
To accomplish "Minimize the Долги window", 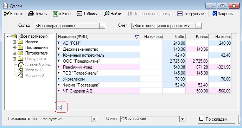I will (x=211, y=6).
